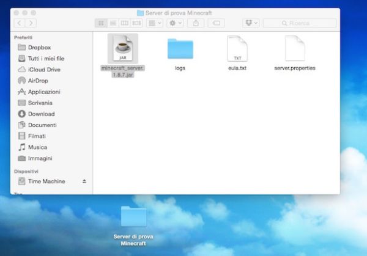Click the eula.txt filename label

pos(237,68)
